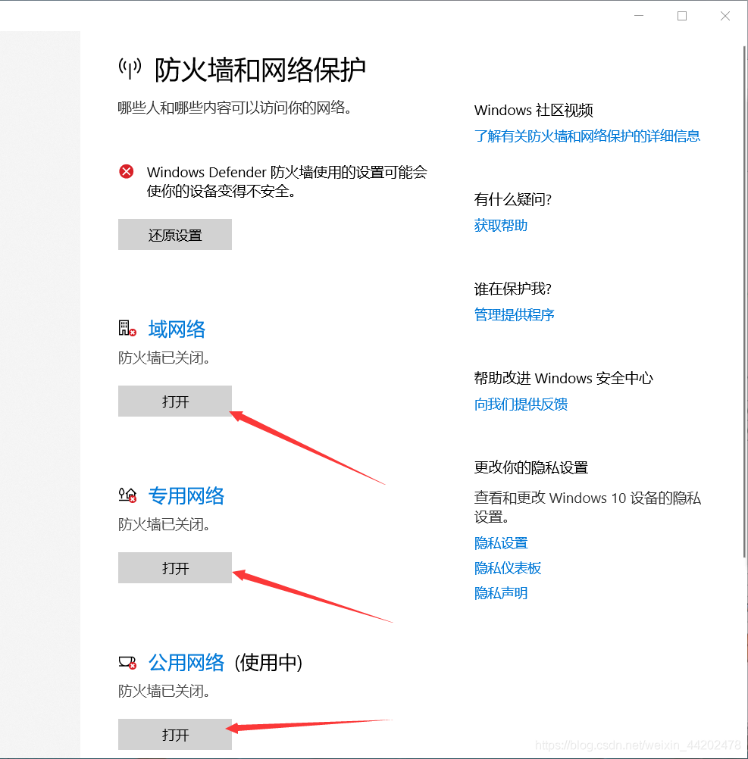Click 查看和更改 Windows 10 设备的隐私设置 text

click(x=587, y=507)
